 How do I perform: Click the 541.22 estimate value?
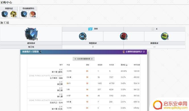[x=136, y=90]
